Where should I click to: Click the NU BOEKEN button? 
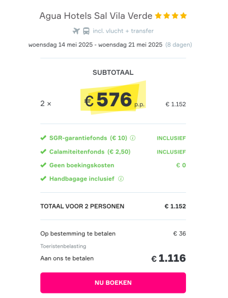click(x=113, y=283)
